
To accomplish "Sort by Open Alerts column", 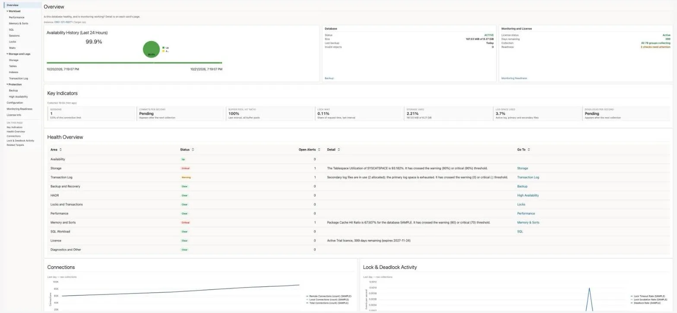I will (x=319, y=150).
